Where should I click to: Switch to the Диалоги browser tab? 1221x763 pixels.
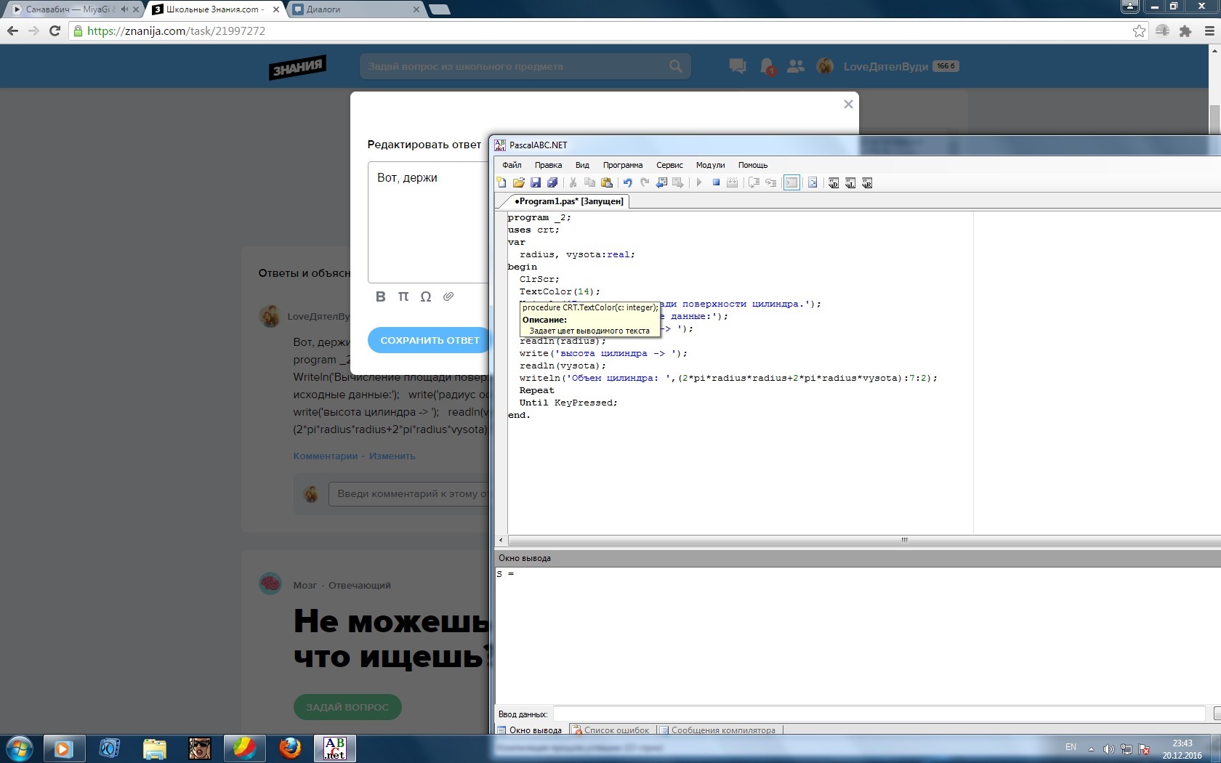pos(356,9)
